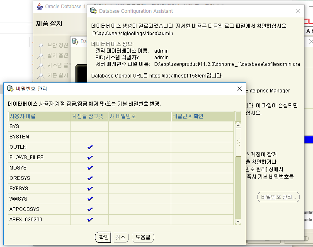Toggle lock cell for SYSTEM account

tap(90, 137)
